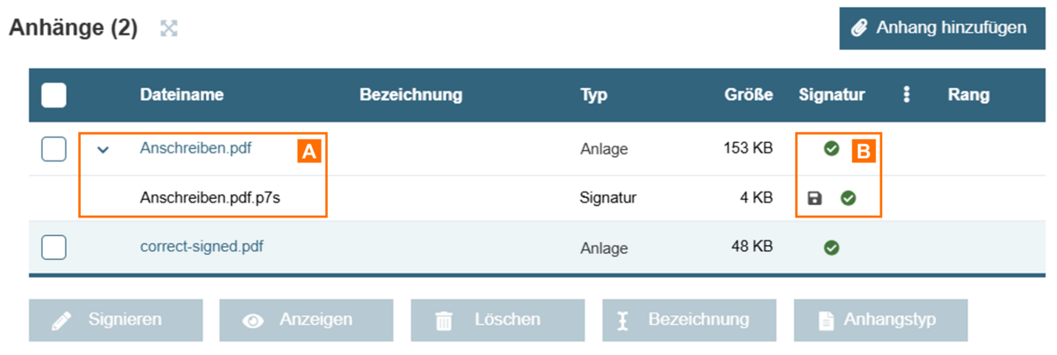Click the save icon in Anschreiben.pdf.p7s row
The image size is (1057, 355).
[815, 198]
